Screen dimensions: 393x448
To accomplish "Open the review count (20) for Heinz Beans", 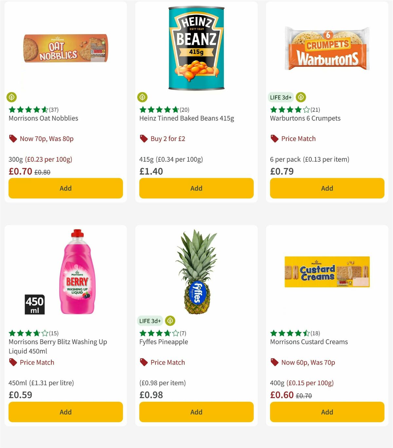I will pos(184,110).
